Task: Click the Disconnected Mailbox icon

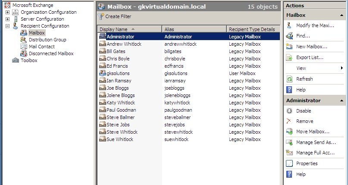Action: tap(24, 53)
